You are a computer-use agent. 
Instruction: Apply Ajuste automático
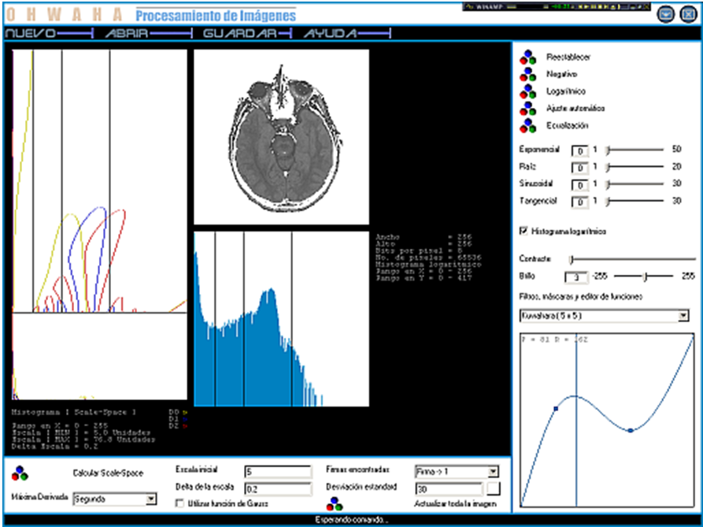point(575,108)
